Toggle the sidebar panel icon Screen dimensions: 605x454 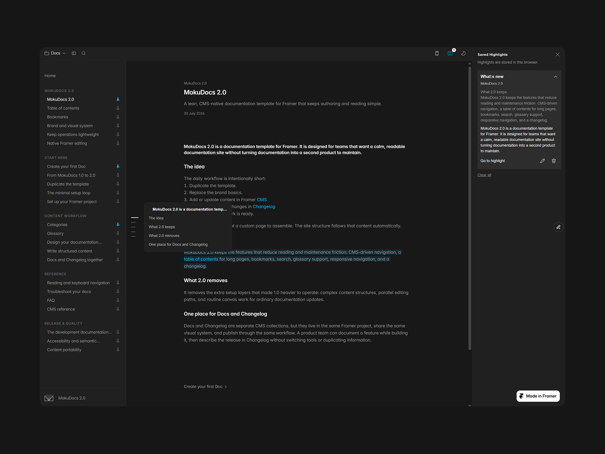click(x=74, y=53)
